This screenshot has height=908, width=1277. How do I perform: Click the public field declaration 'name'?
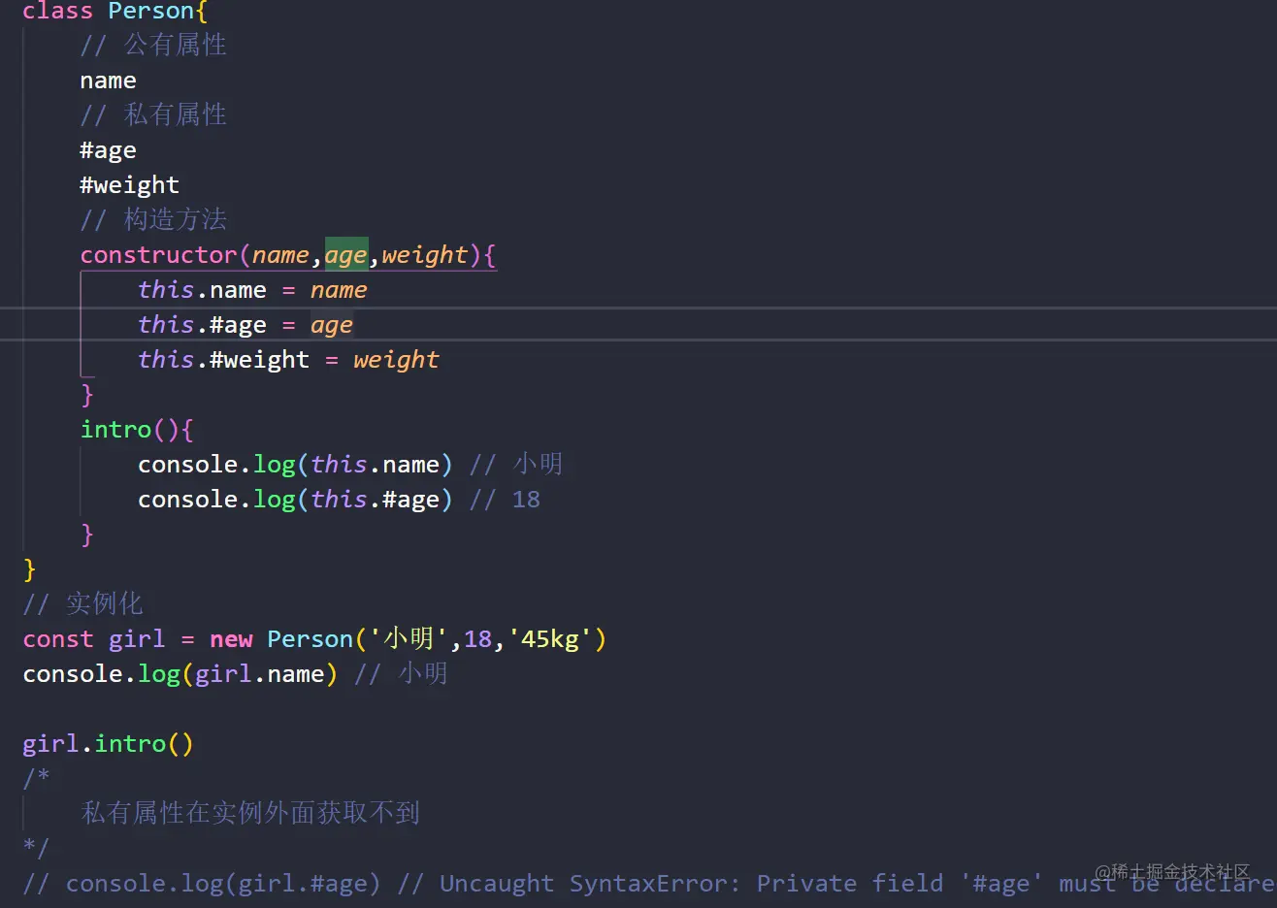pyautogui.click(x=108, y=81)
